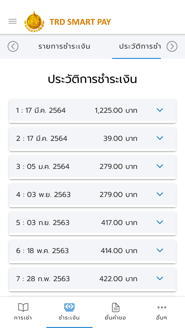
Task: Click the left circular arrow icon
Action: [13, 46]
